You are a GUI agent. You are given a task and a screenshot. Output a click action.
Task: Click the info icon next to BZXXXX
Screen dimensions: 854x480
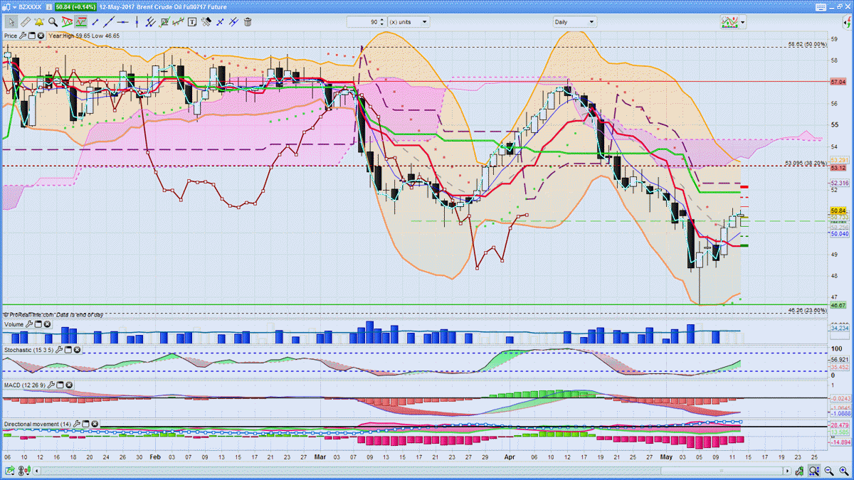(48, 6)
